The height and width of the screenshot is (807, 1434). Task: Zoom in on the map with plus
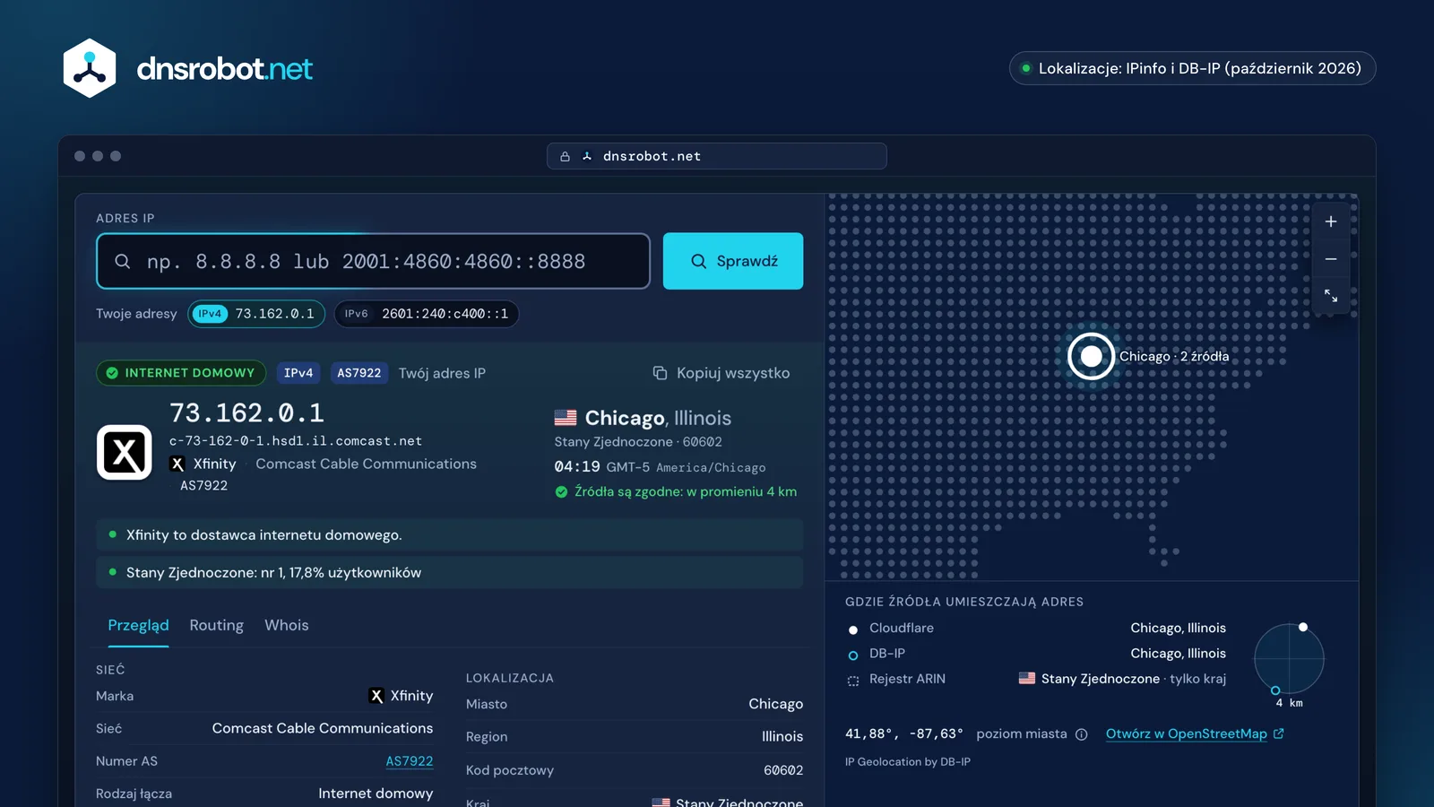coord(1331,221)
